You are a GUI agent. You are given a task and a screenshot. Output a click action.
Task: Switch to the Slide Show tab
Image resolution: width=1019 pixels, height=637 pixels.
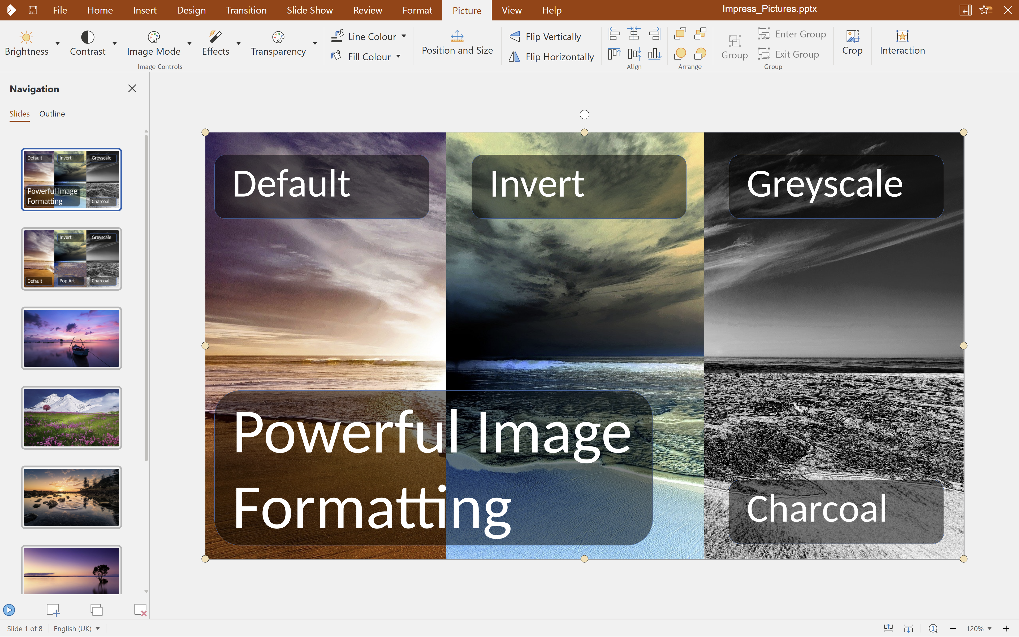click(309, 10)
